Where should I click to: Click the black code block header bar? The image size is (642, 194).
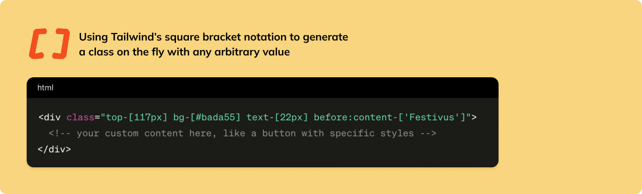(262, 87)
